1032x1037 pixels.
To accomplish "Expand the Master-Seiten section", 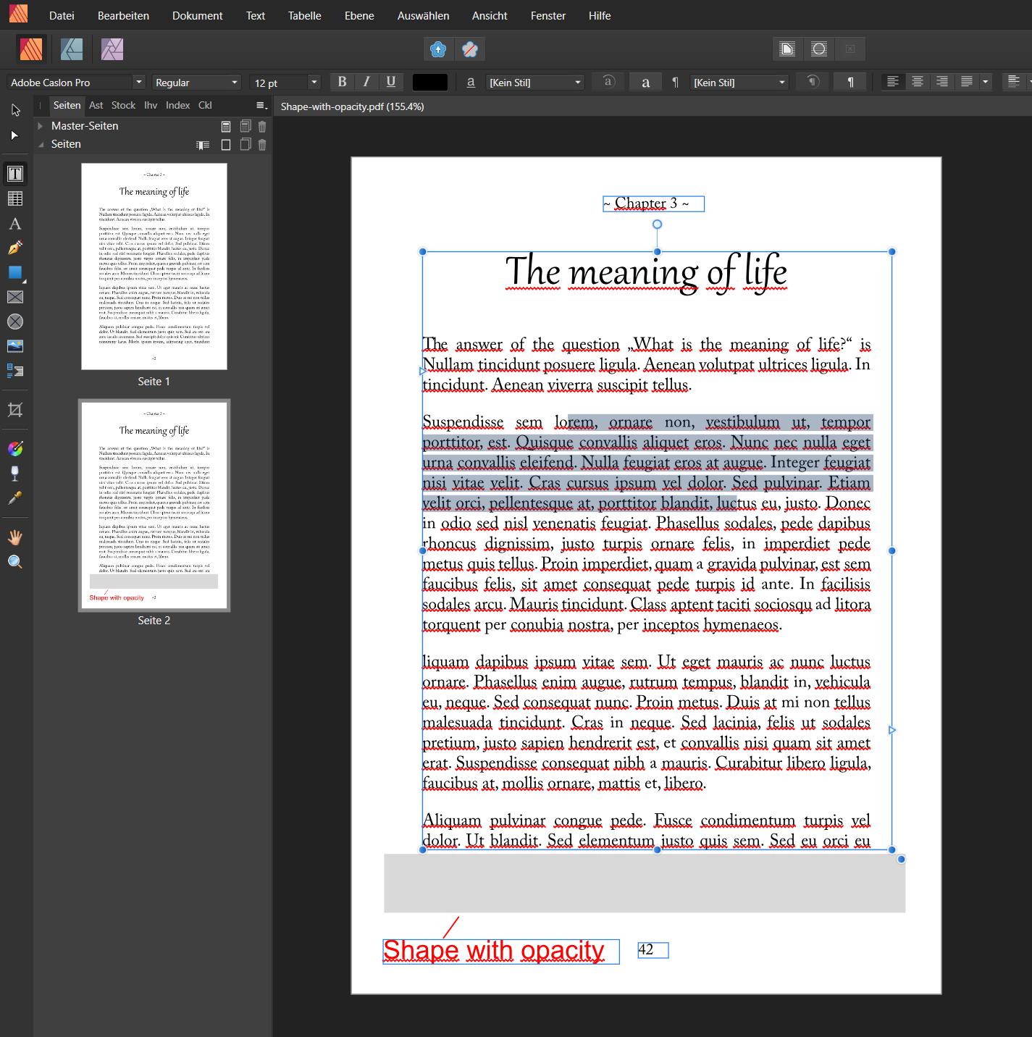I will tap(41, 126).
